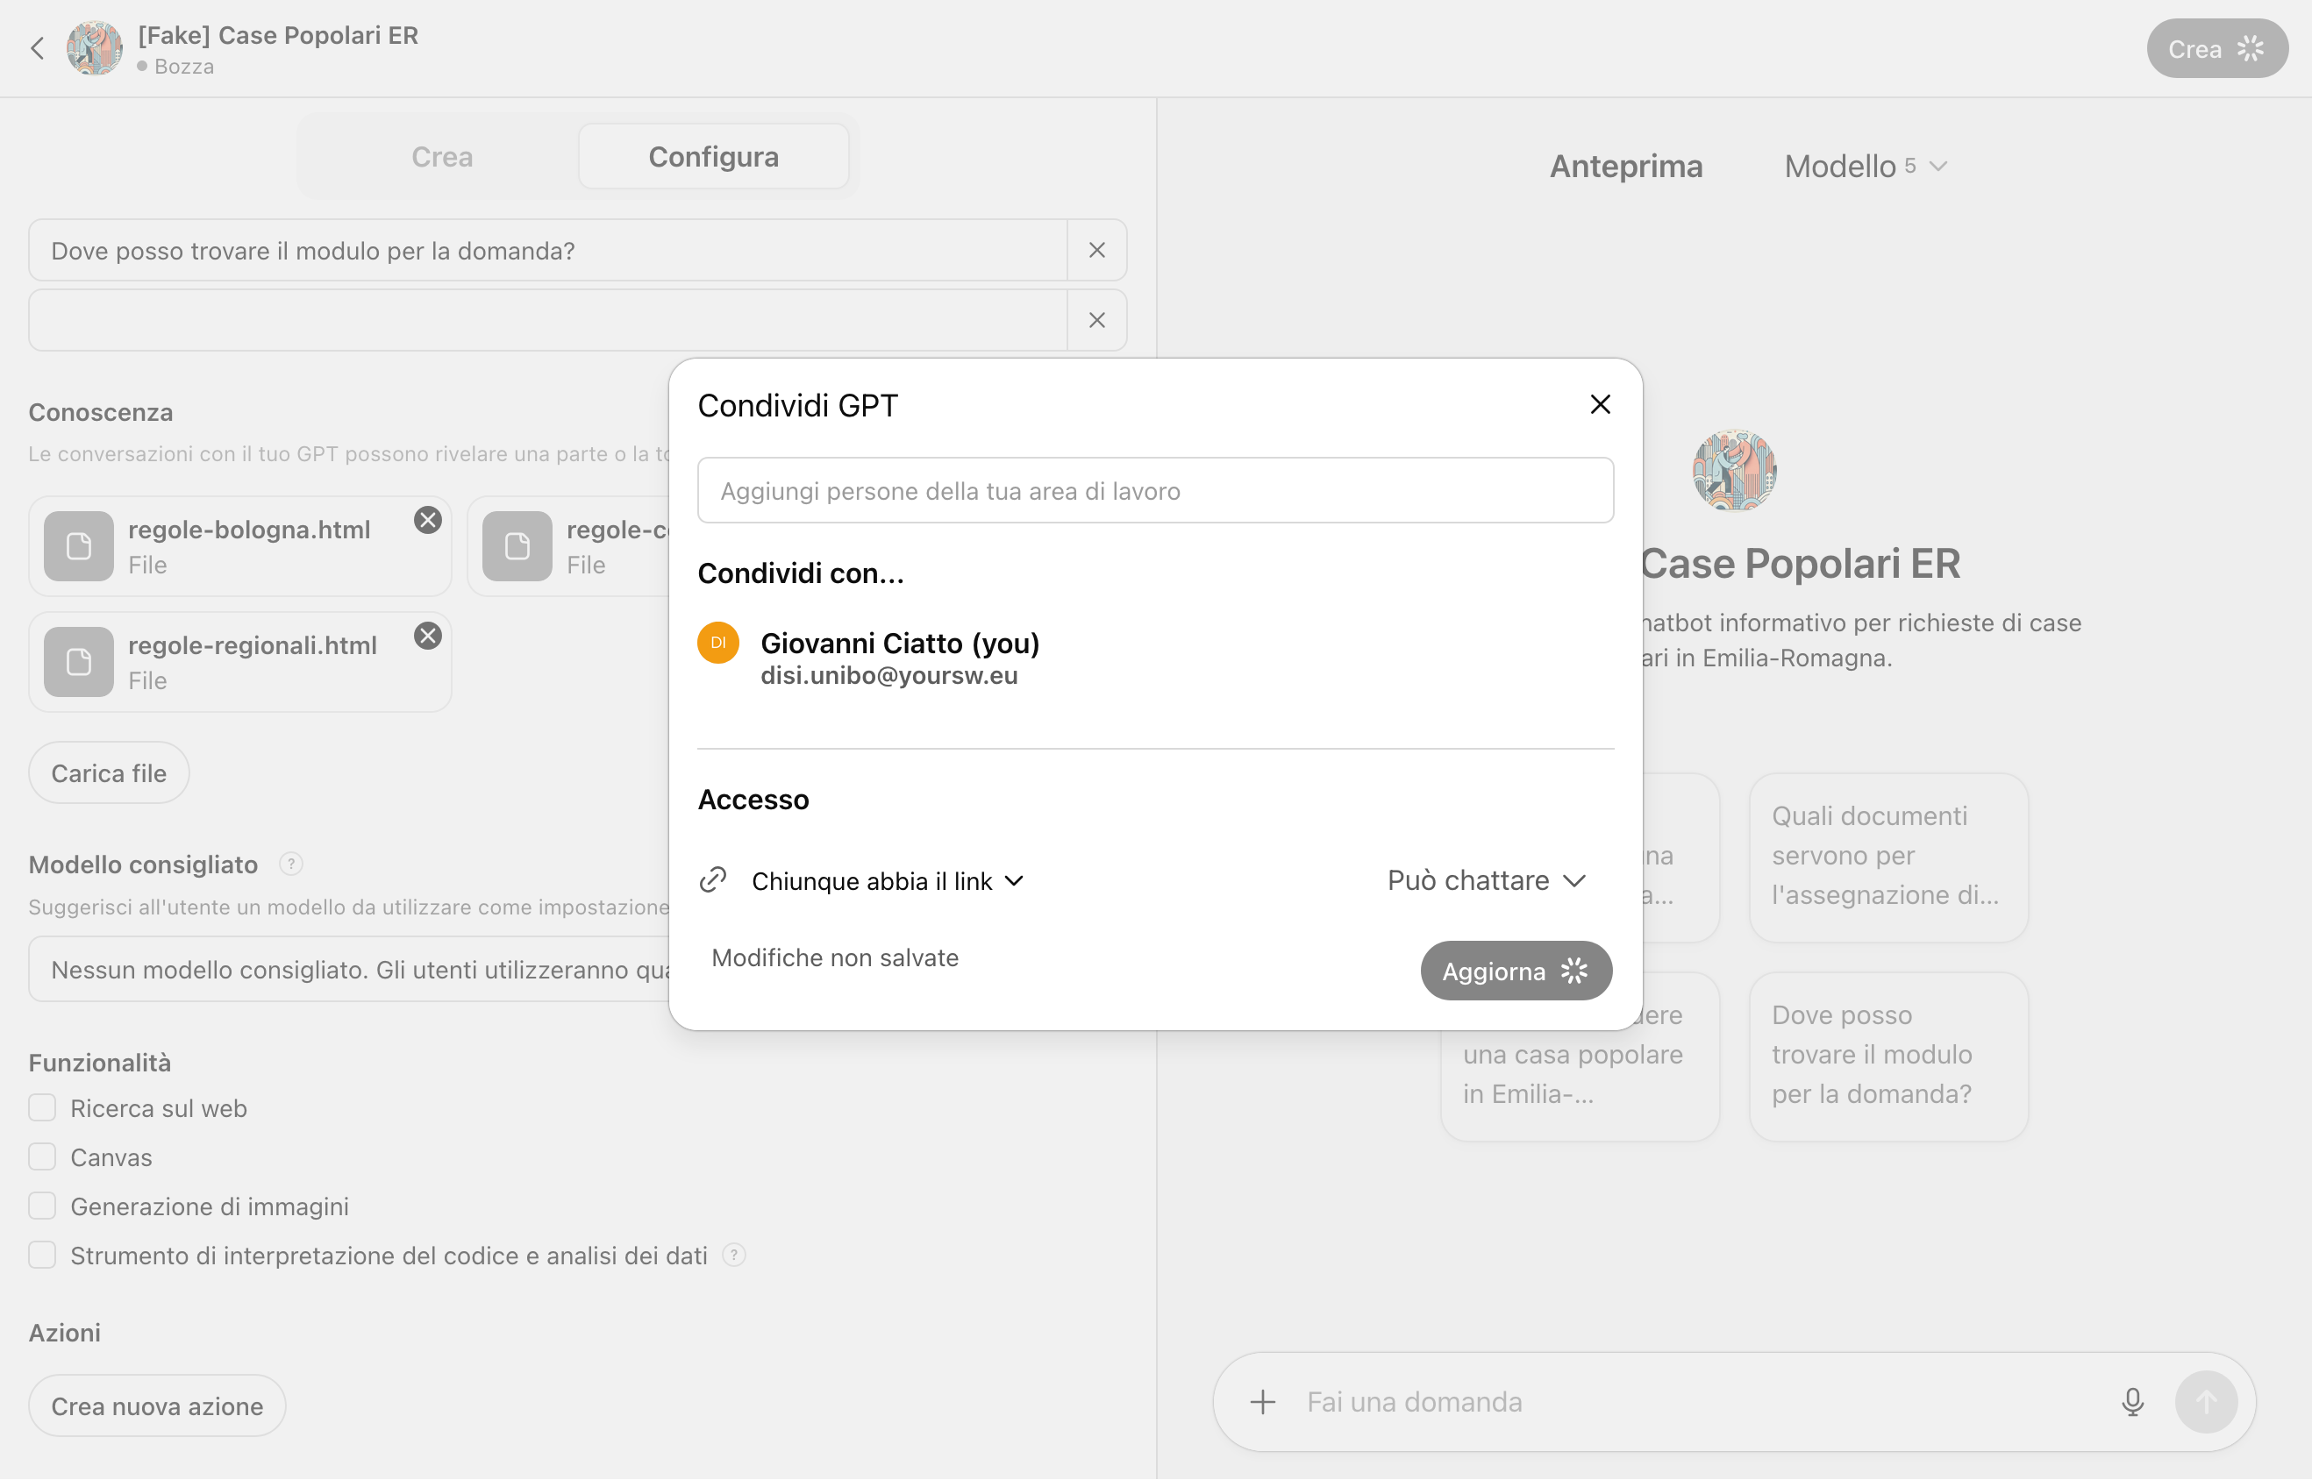This screenshot has width=2312, height=1480.
Task: Remove regole-regionali.html file
Action: 428,636
